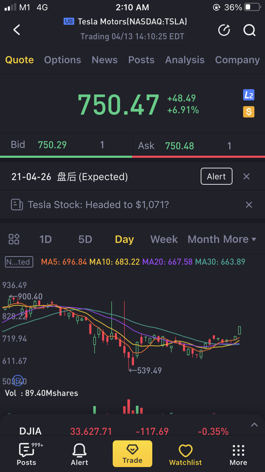Tap the 900.40 high marker on chart
Screen dimensions: 265x472
[26, 297]
